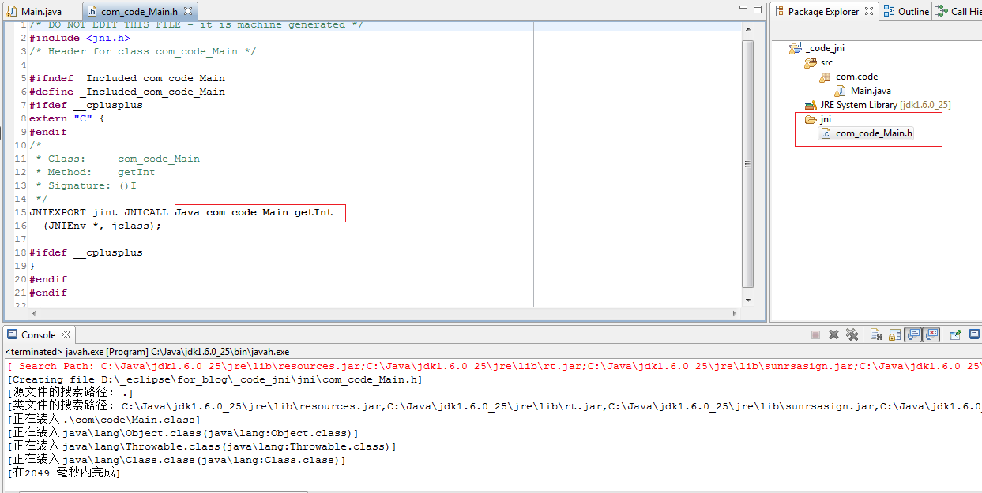This screenshot has width=982, height=493.
Task: Select the JRE System Library entry
Action: pyautogui.click(x=886, y=105)
